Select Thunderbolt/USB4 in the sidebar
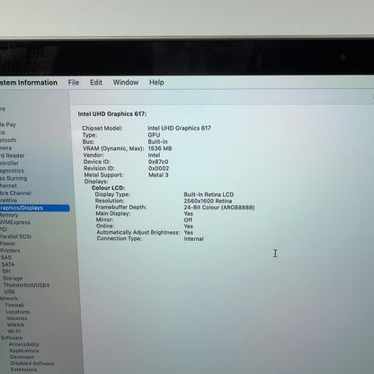Viewport: 374px width, 374px height. point(26,285)
